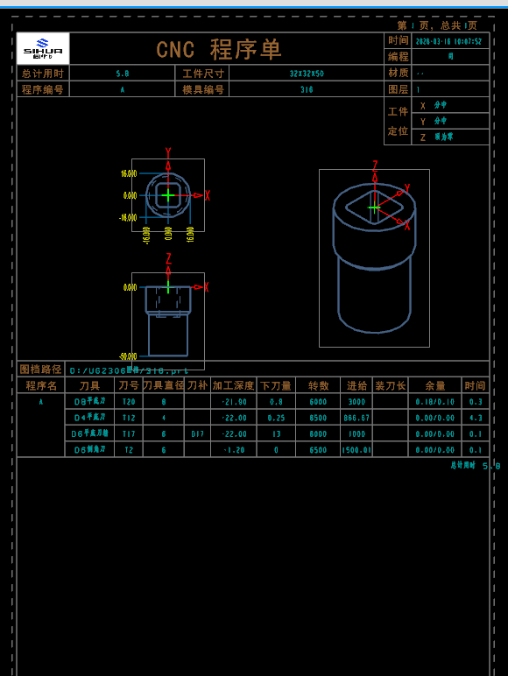Click the D8 平底刀 tool cell
Screen dimensions: 508x676
click(89, 401)
